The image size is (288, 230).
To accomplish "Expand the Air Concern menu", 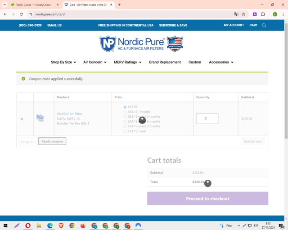I will click(95, 62).
